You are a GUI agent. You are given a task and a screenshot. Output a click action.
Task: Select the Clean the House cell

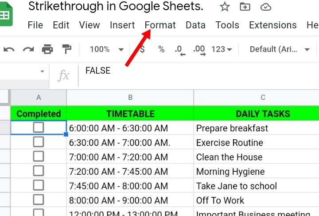coord(257,157)
